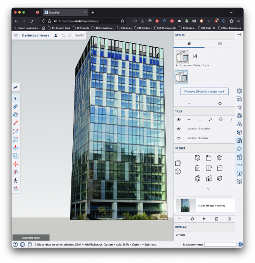Viewport: 255px width, 263px height.
Task: Choose the Line pencil tool
Action: point(15,123)
